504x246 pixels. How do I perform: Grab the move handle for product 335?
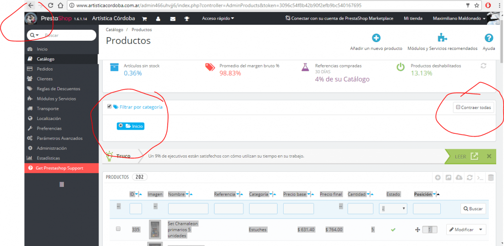pos(417,230)
